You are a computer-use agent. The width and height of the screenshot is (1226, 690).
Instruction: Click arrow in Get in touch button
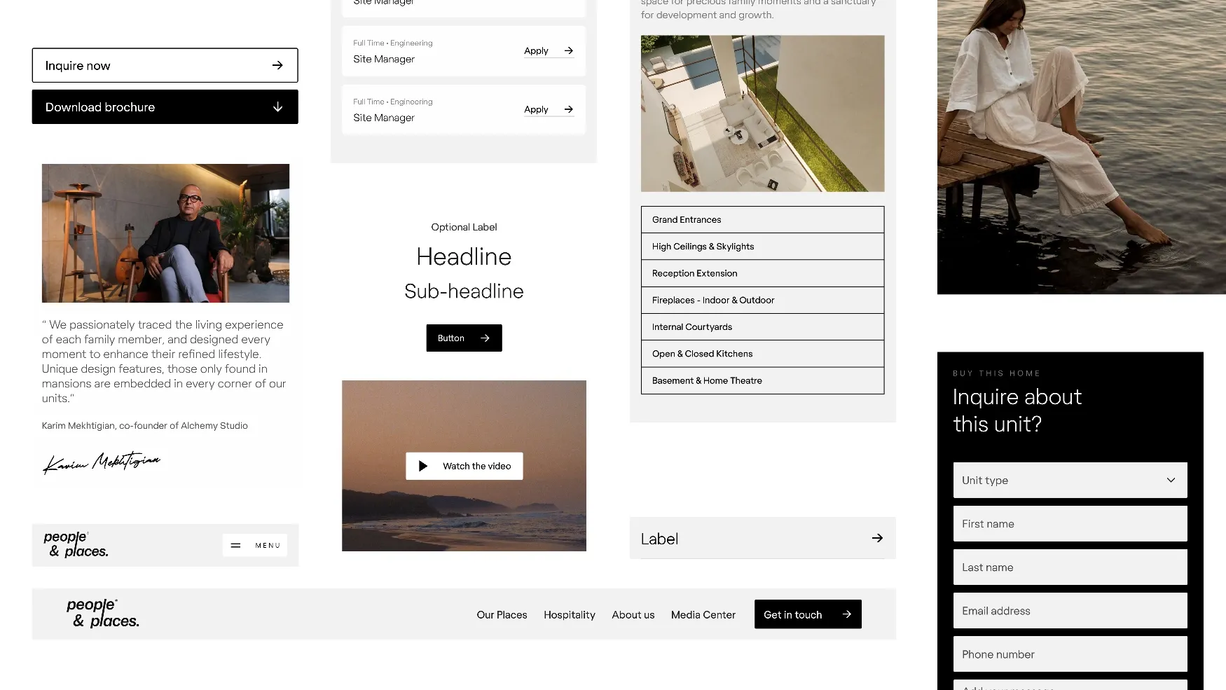point(847,614)
